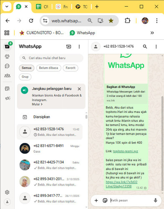Select the Grup filter

25,77
